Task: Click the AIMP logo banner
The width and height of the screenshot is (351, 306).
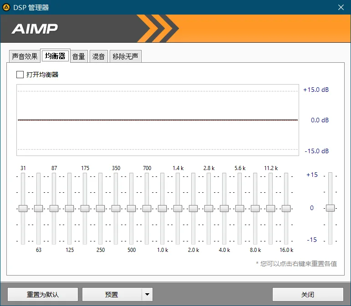Action: [x=176, y=28]
